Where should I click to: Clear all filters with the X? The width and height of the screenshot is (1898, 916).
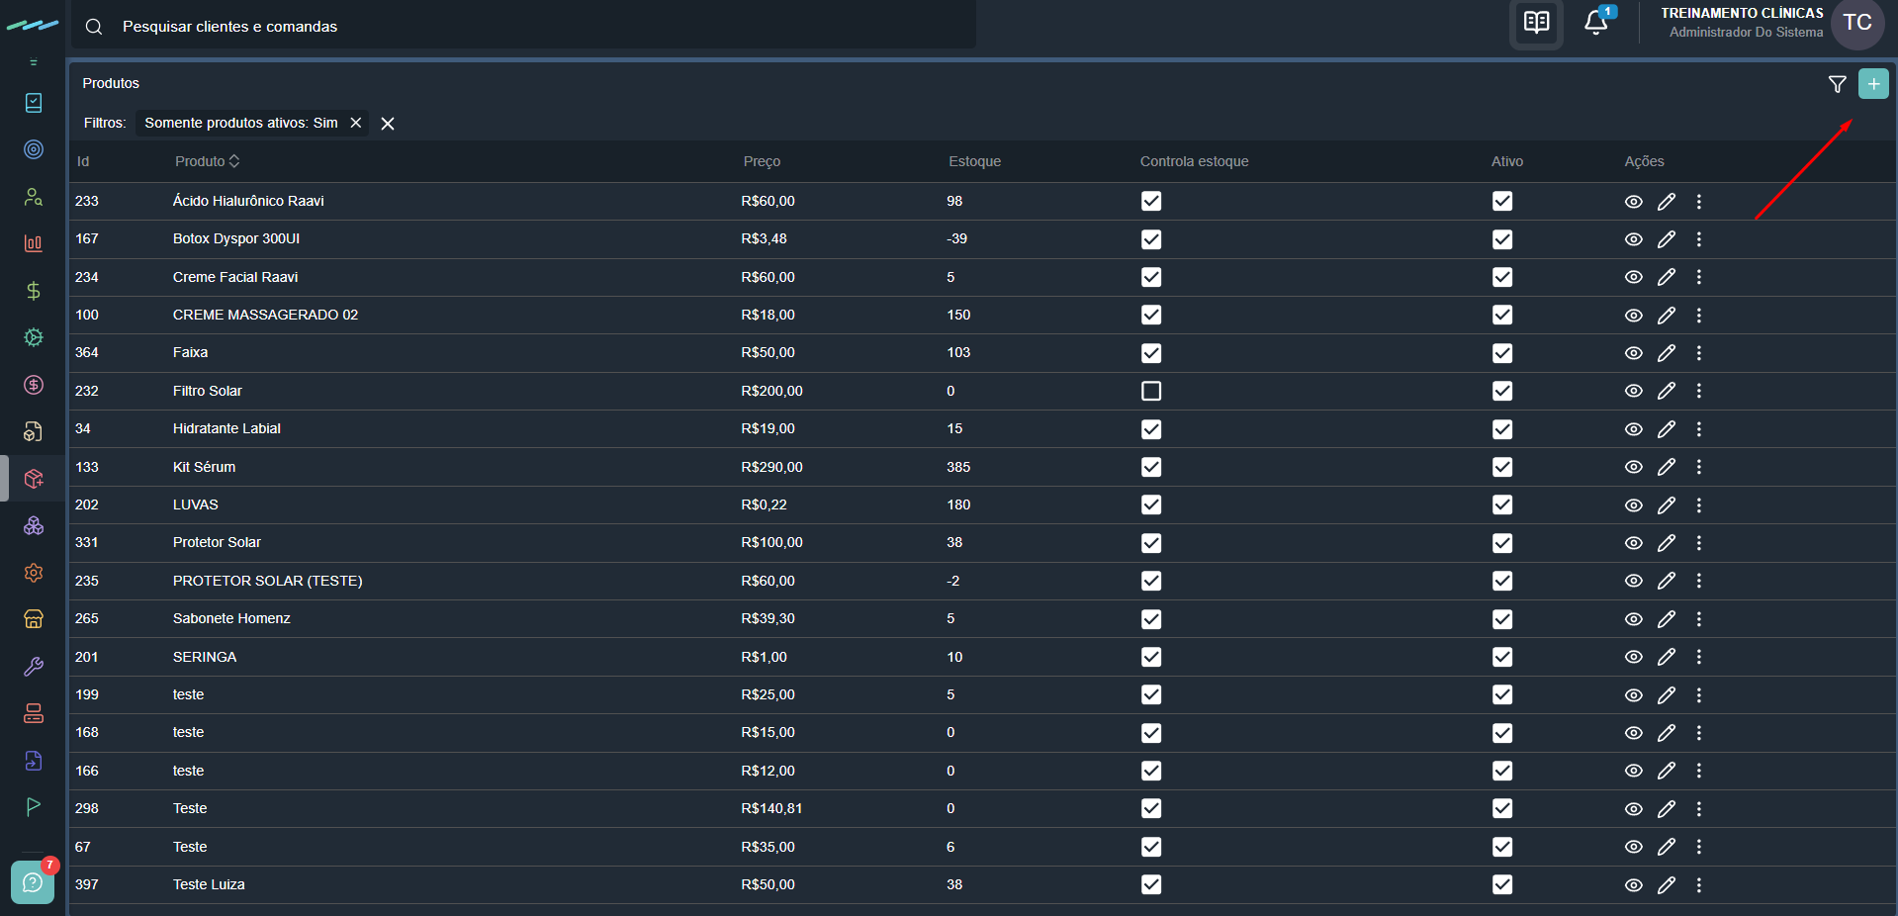tap(388, 124)
